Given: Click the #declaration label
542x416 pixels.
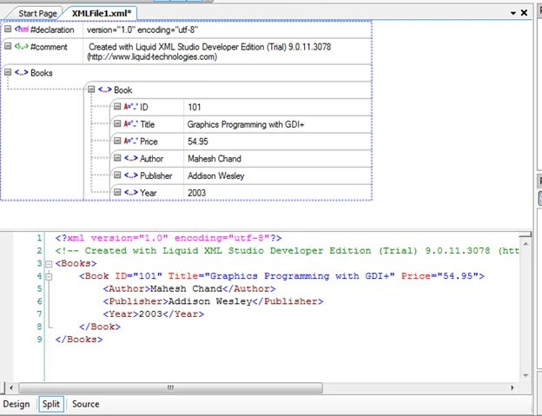Looking at the screenshot, I should click(52, 30).
